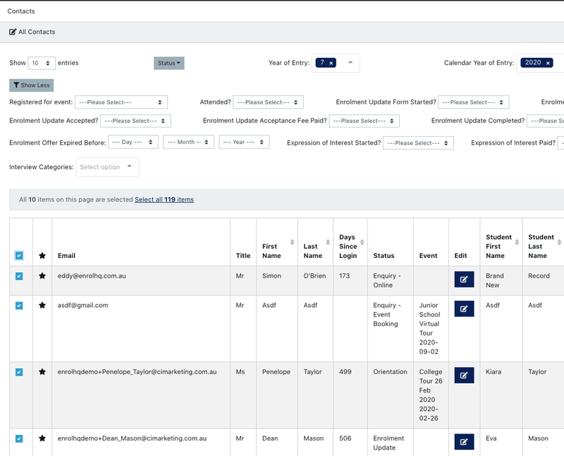Screen dimensions: 564x456
Task: Click edit icon for Simon O'Brien row
Action: tap(464, 280)
